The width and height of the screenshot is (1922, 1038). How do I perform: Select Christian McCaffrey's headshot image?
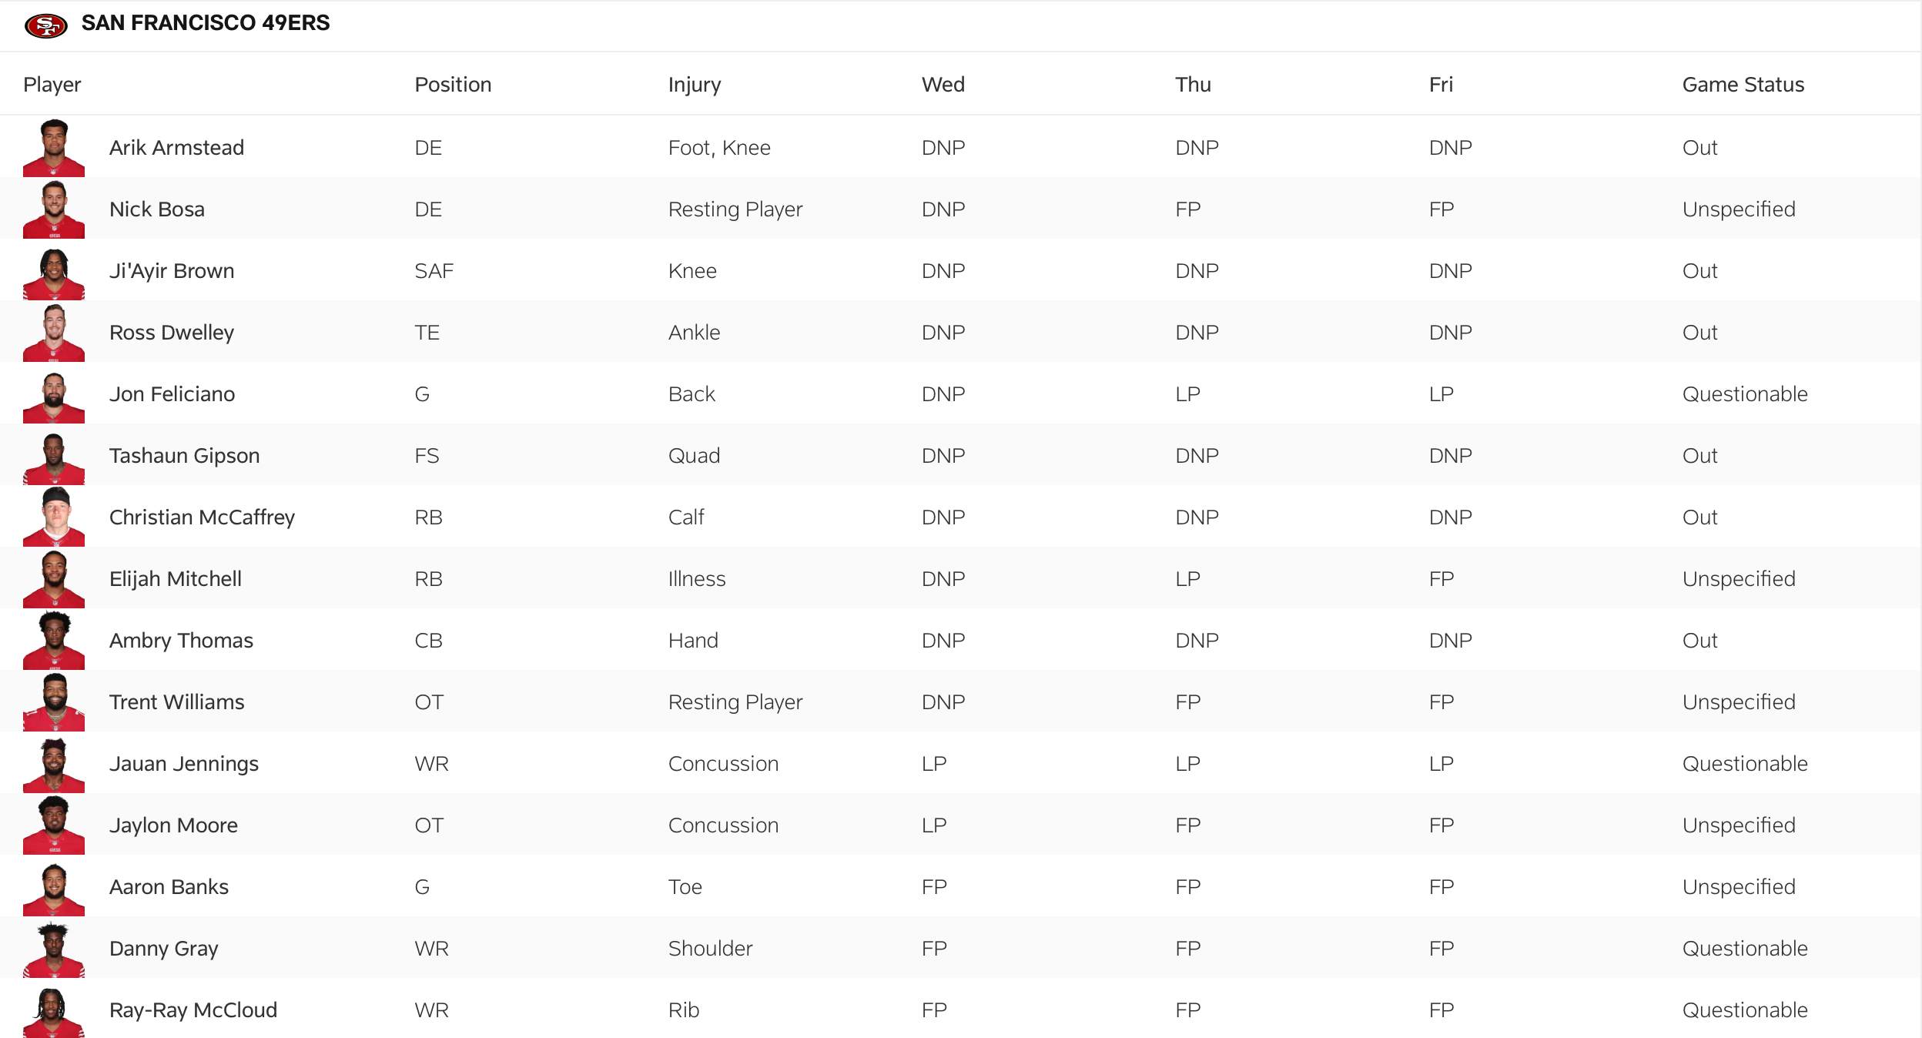(54, 517)
